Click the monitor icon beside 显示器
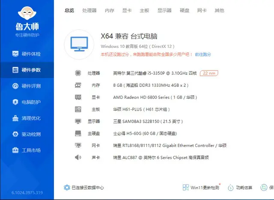The width and height of the screenshot is (274, 200). (78, 121)
